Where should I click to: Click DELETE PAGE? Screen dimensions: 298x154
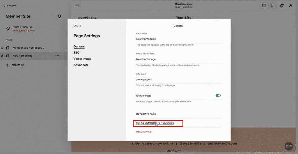tap(144, 132)
